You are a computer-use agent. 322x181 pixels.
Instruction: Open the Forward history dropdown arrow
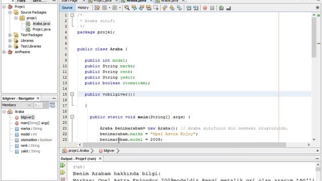pyautogui.click(x=120, y=8)
